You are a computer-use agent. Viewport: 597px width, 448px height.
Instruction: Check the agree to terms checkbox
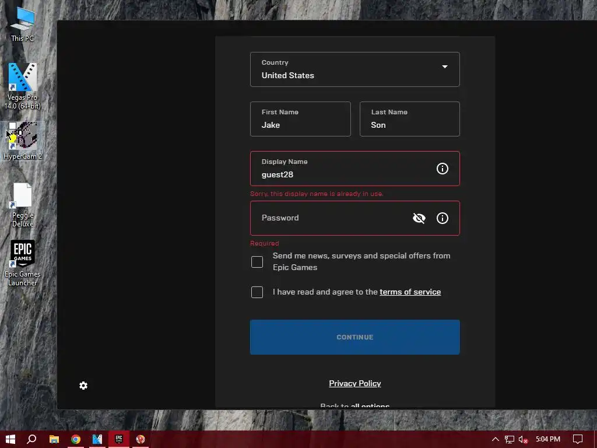coord(257,292)
